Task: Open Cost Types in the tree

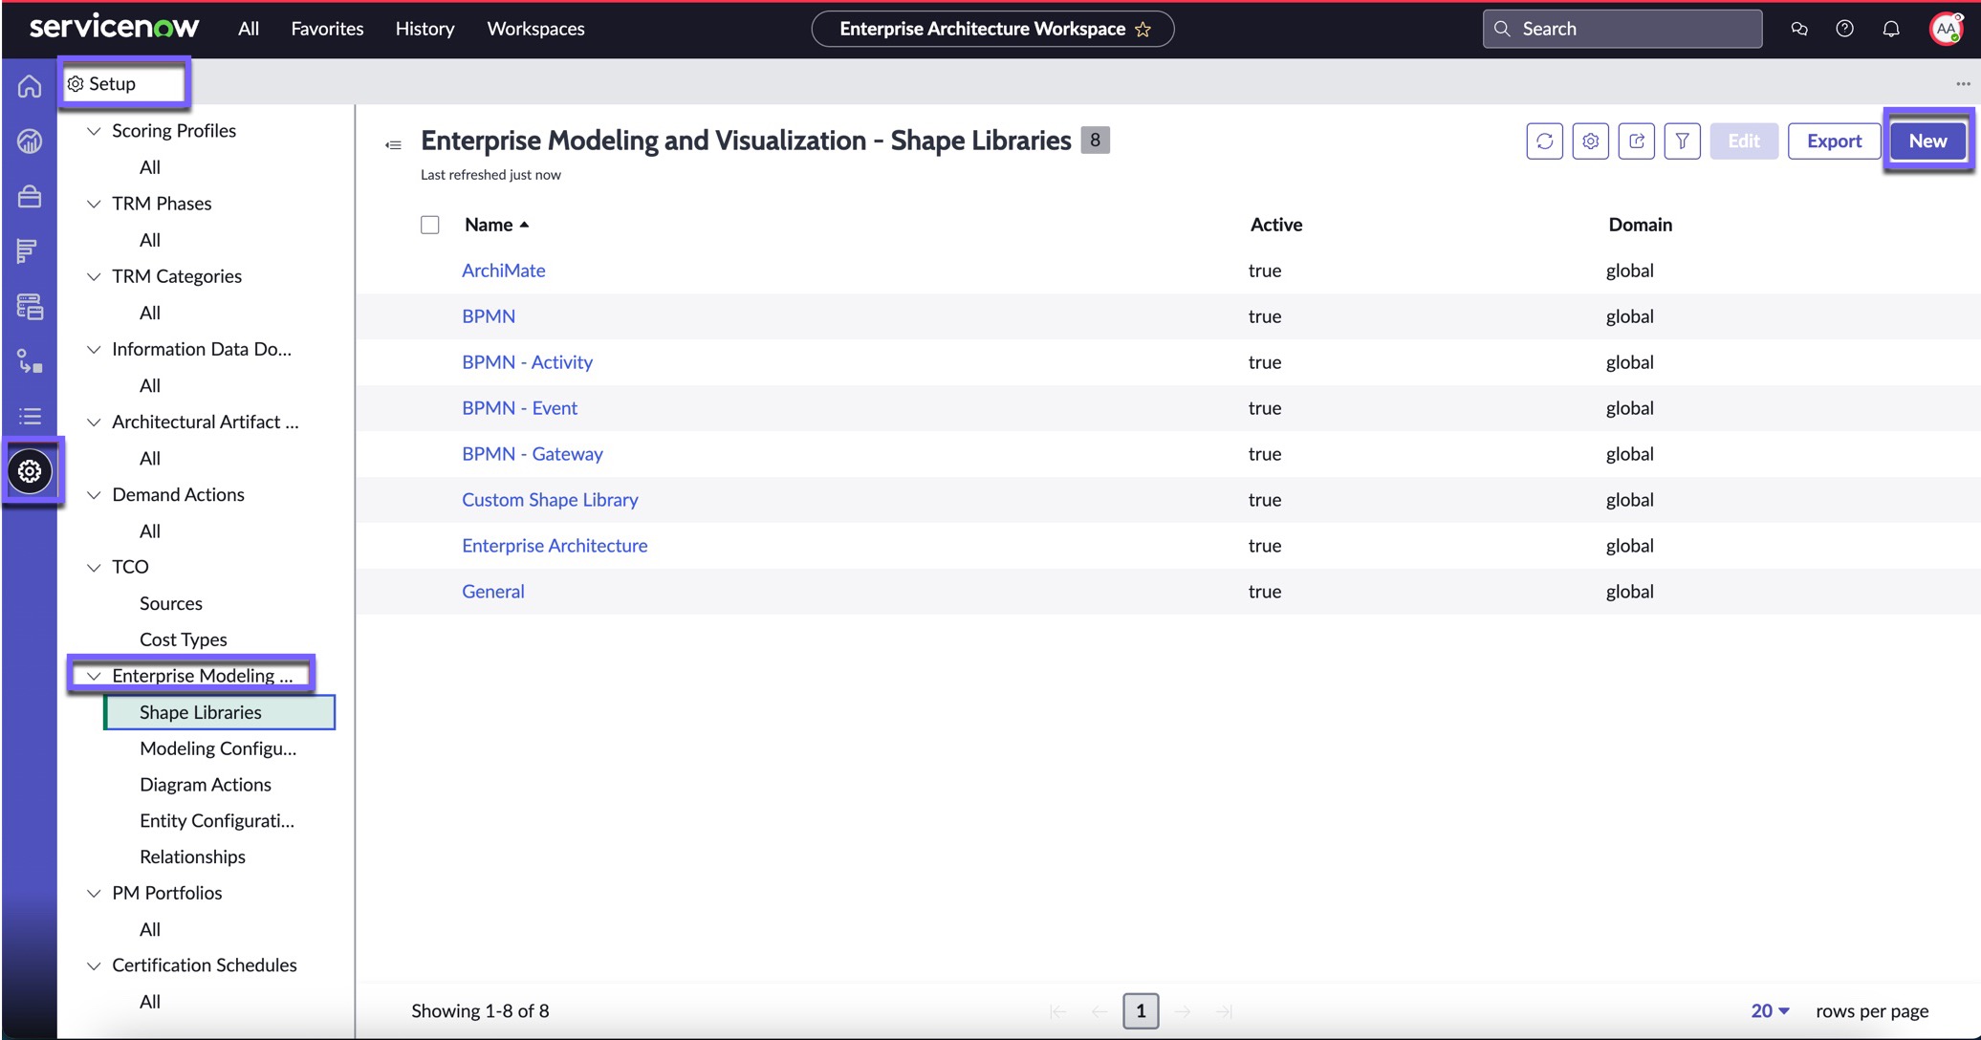Action: tap(183, 639)
